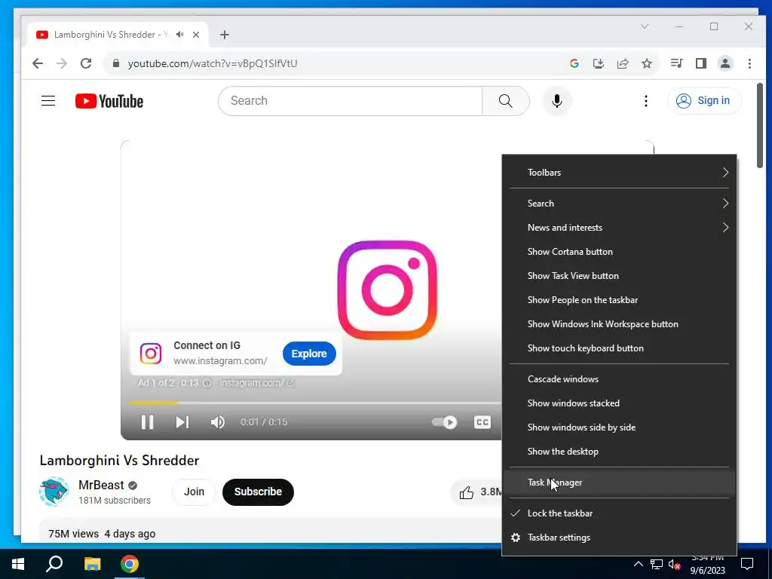
Task: Expand the Toolbars submenu
Action: coord(619,173)
